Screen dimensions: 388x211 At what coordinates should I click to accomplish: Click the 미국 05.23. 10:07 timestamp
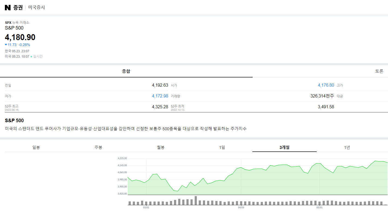point(17,57)
